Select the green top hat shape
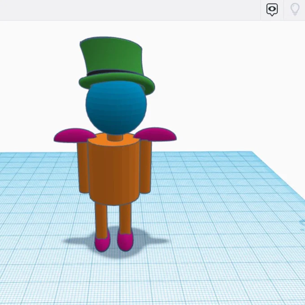 click(x=117, y=65)
